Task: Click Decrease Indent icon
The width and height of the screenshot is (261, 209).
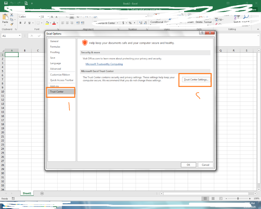Action: [78, 23]
